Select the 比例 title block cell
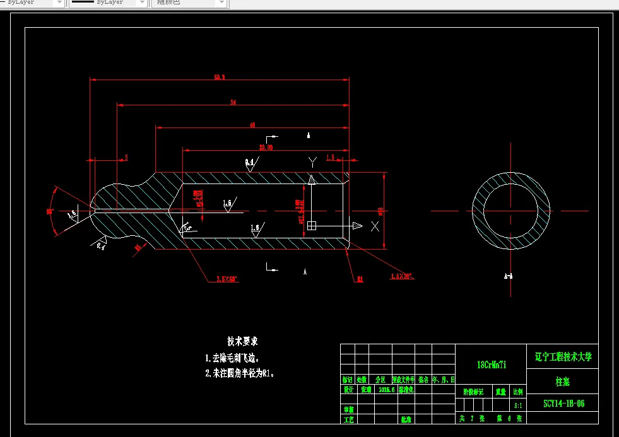The width and height of the screenshot is (619, 437). click(x=518, y=392)
